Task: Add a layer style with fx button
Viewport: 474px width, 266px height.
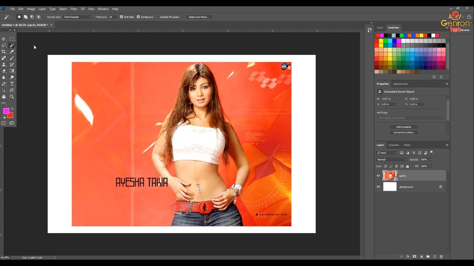Action: pos(408,256)
